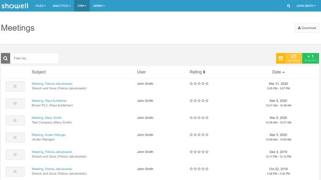Click time 4:28 PM - 4:30 PM
Viewport: 321px width, 180px height.
[x=279, y=173]
